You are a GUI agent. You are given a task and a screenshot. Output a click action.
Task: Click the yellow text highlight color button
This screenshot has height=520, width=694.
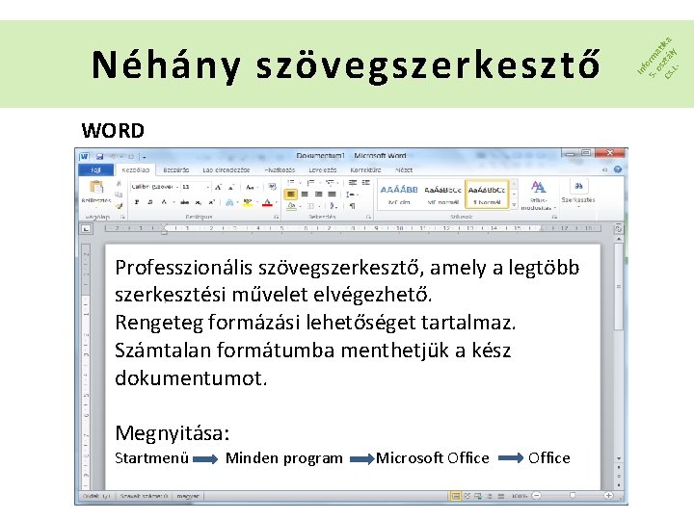(247, 202)
